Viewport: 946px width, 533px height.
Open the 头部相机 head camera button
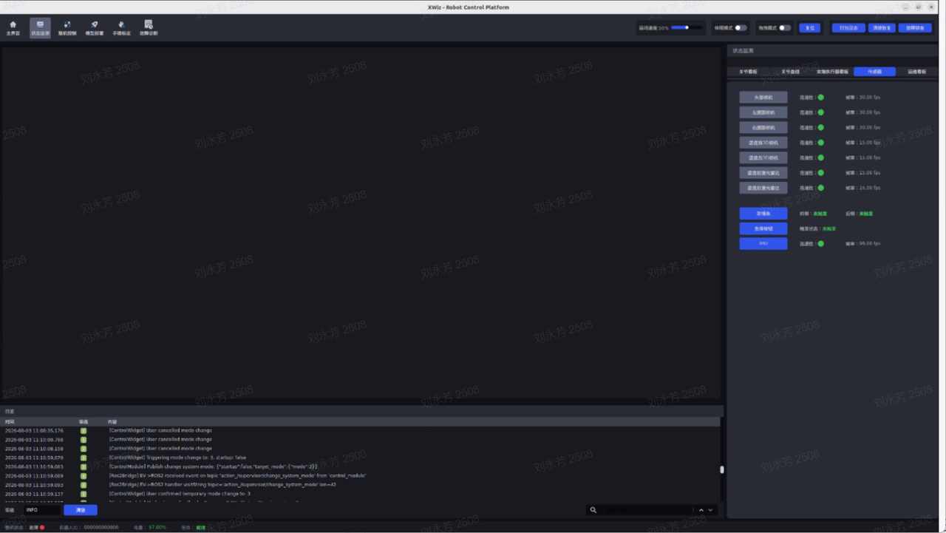[763, 98]
